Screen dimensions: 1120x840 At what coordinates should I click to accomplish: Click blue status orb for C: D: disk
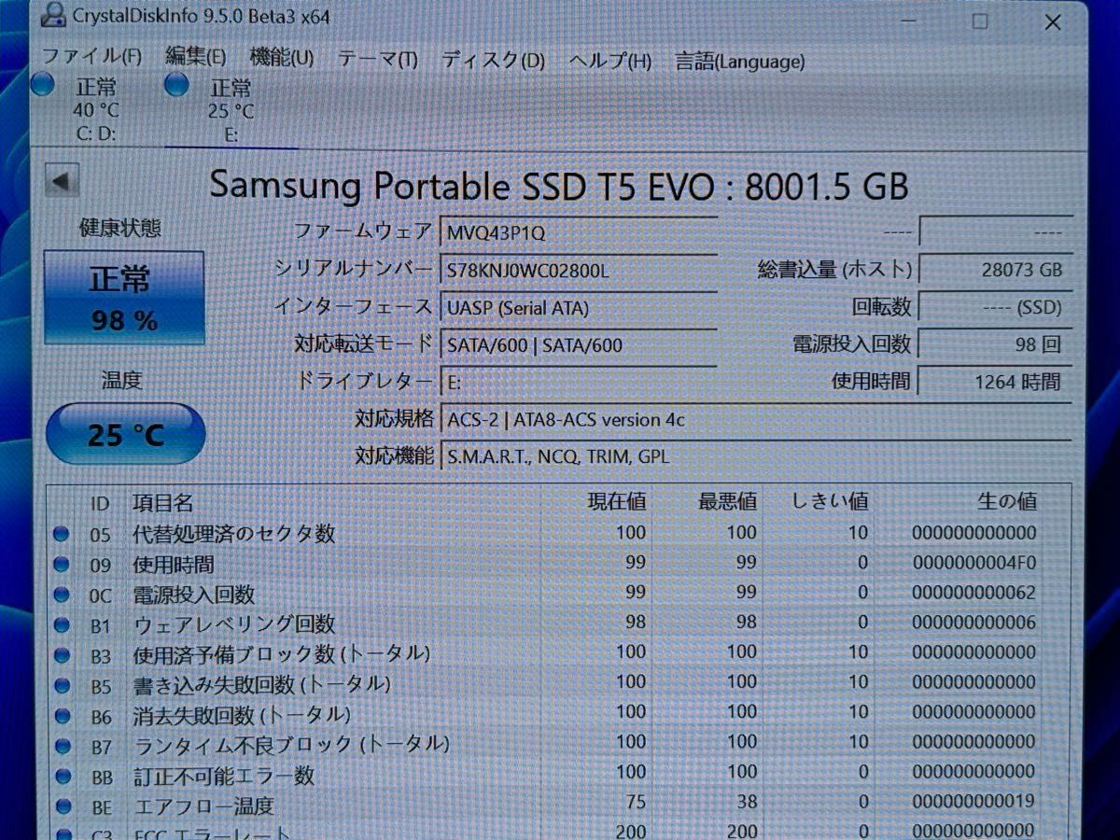coord(43,86)
